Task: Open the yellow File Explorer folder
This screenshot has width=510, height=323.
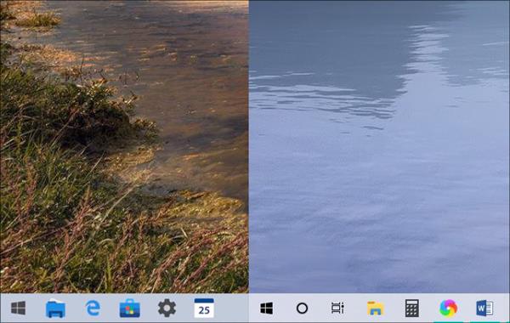Action: [x=376, y=308]
